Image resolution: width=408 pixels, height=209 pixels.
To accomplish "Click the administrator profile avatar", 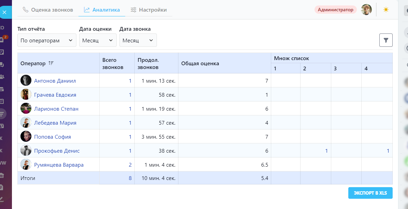I will pyautogui.click(x=366, y=10).
